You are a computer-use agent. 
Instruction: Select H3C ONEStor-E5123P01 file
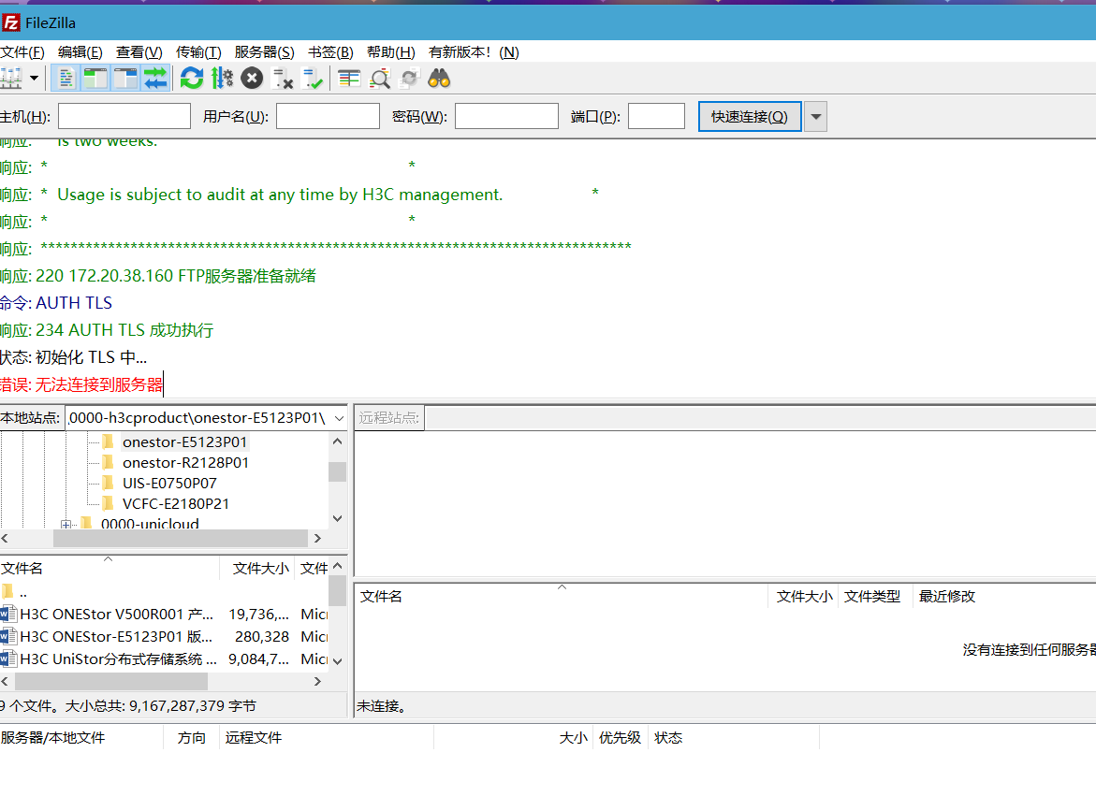tap(116, 637)
